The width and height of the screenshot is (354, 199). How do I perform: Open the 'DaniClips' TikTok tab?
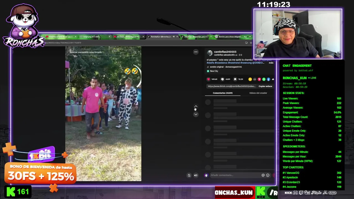click(x=196, y=37)
